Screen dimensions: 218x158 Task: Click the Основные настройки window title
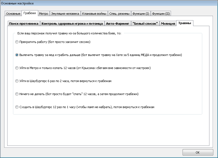tap(17, 3)
